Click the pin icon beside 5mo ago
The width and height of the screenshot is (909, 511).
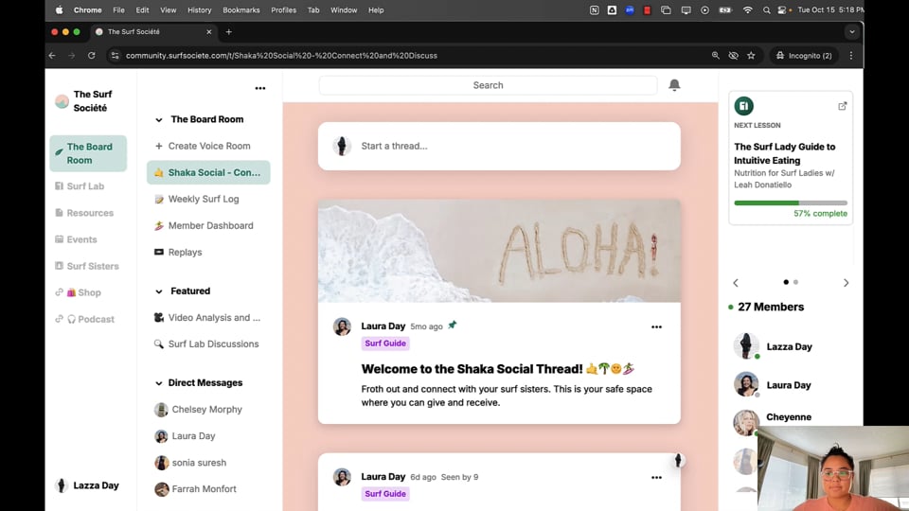[x=453, y=325]
